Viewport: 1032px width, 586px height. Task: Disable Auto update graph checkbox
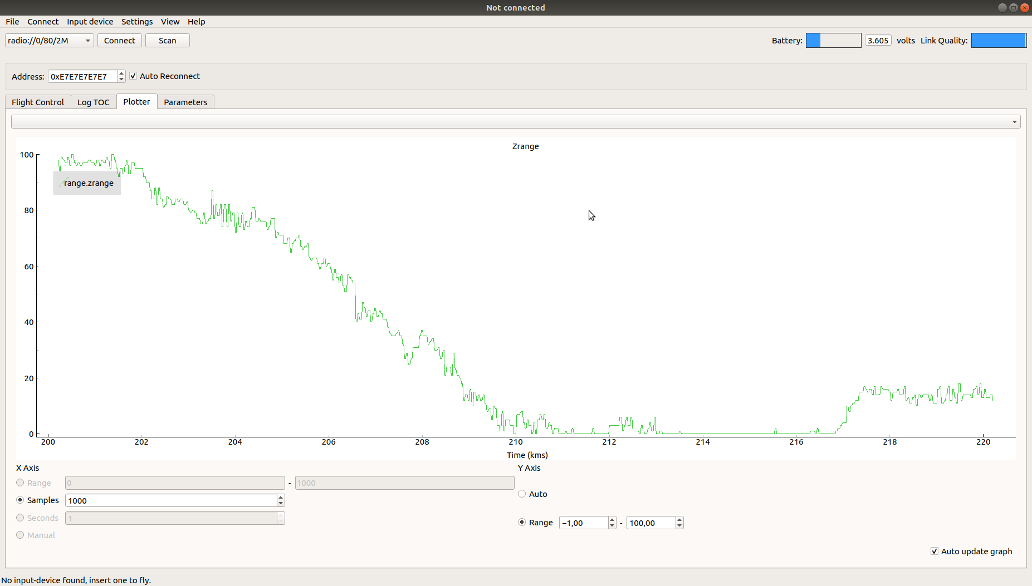(x=934, y=551)
